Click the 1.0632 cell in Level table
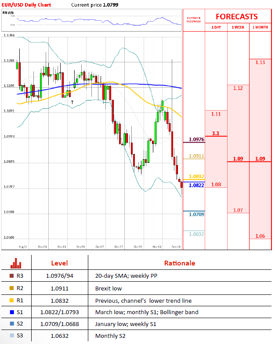The width and height of the screenshot is (275, 344). click(x=60, y=336)
